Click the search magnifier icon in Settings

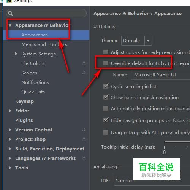click(10, 13)
